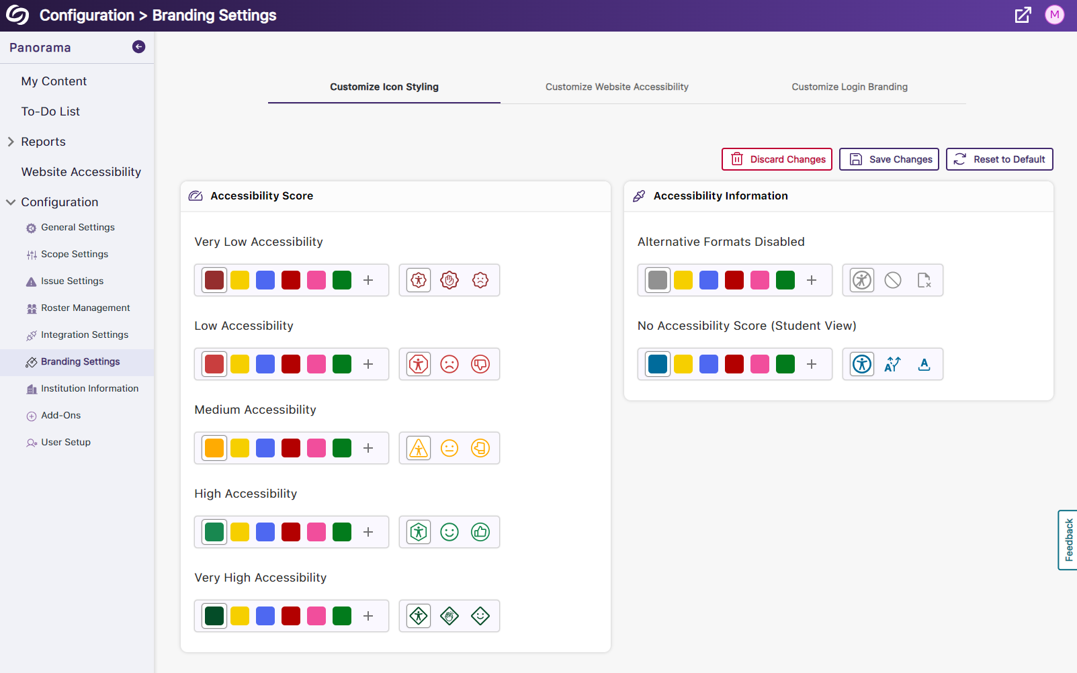Select prohibited circle icon for Alternative Formats Disabled
The width and height of the screenshot is (1077, 673).
click(893, 280)
